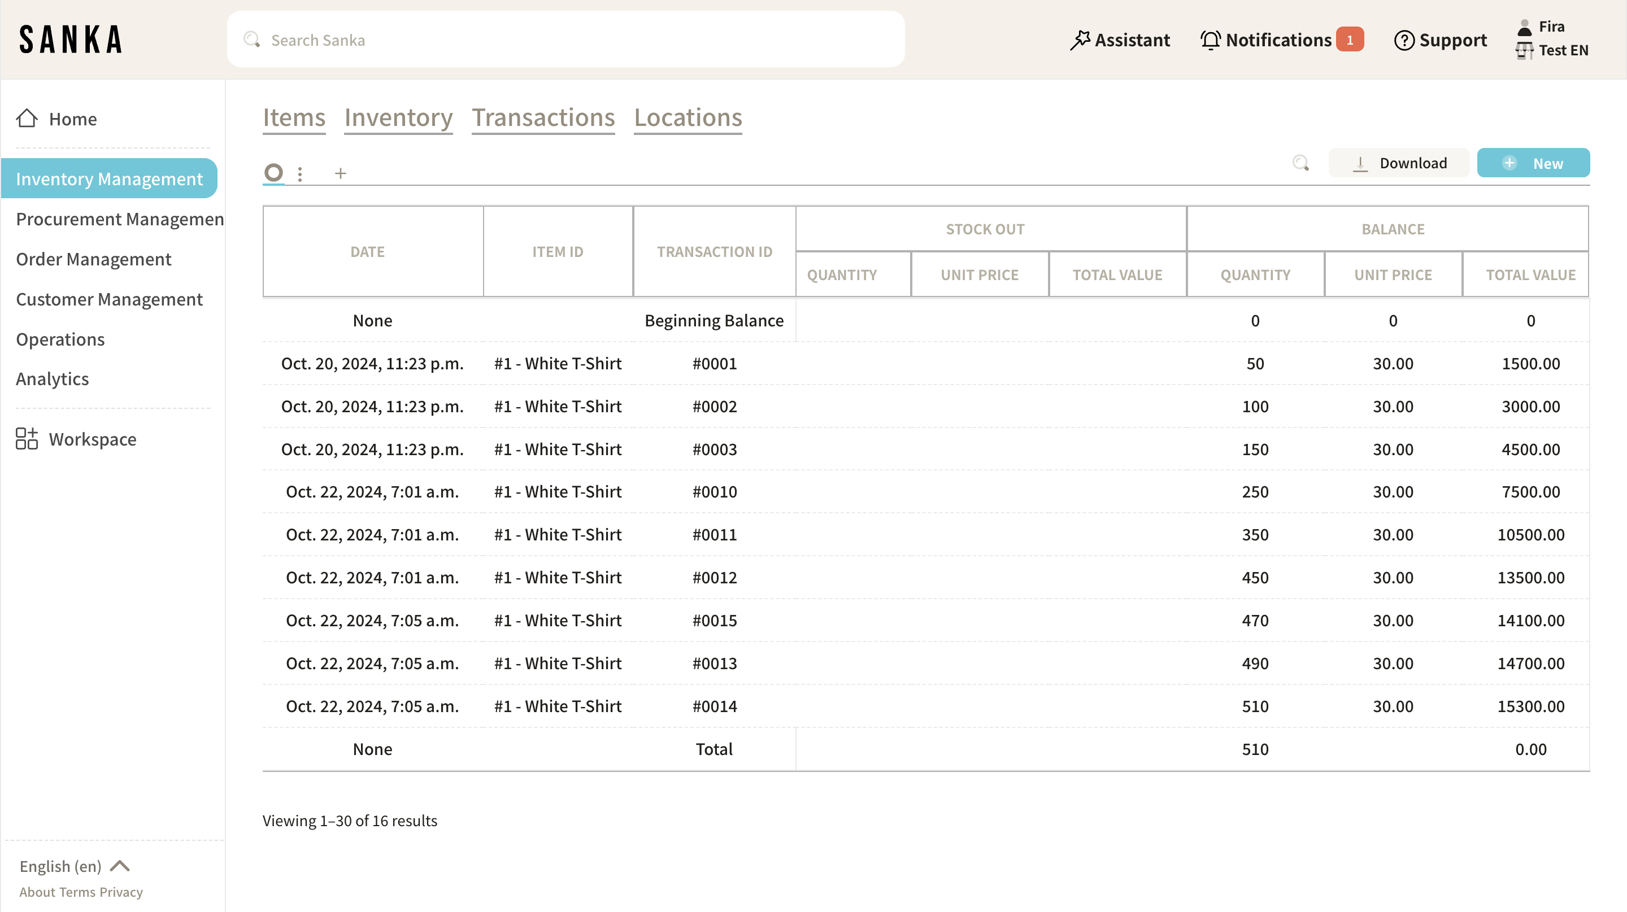Click the Workspace grid icon
Image resolution: width=1627 pixels, height=912 pixels.
(x=27, y=439)
